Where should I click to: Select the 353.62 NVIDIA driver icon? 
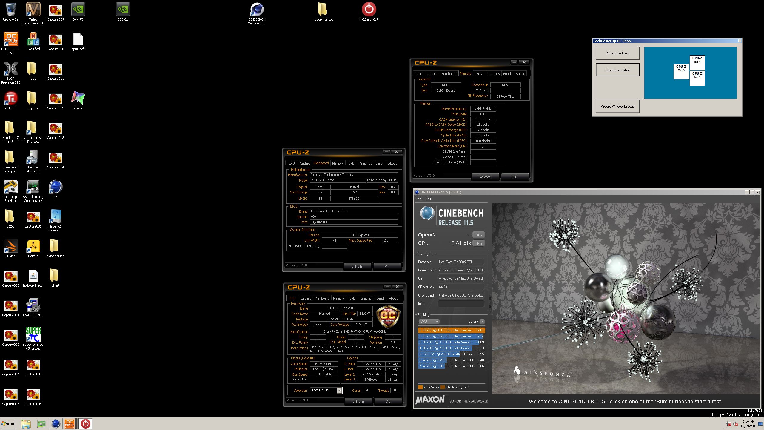pos(123,12)
